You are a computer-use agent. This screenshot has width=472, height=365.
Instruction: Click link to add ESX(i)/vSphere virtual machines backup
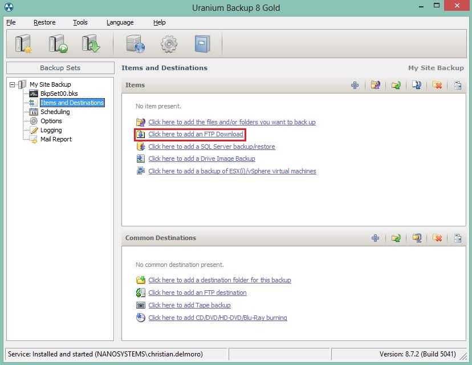232,171
